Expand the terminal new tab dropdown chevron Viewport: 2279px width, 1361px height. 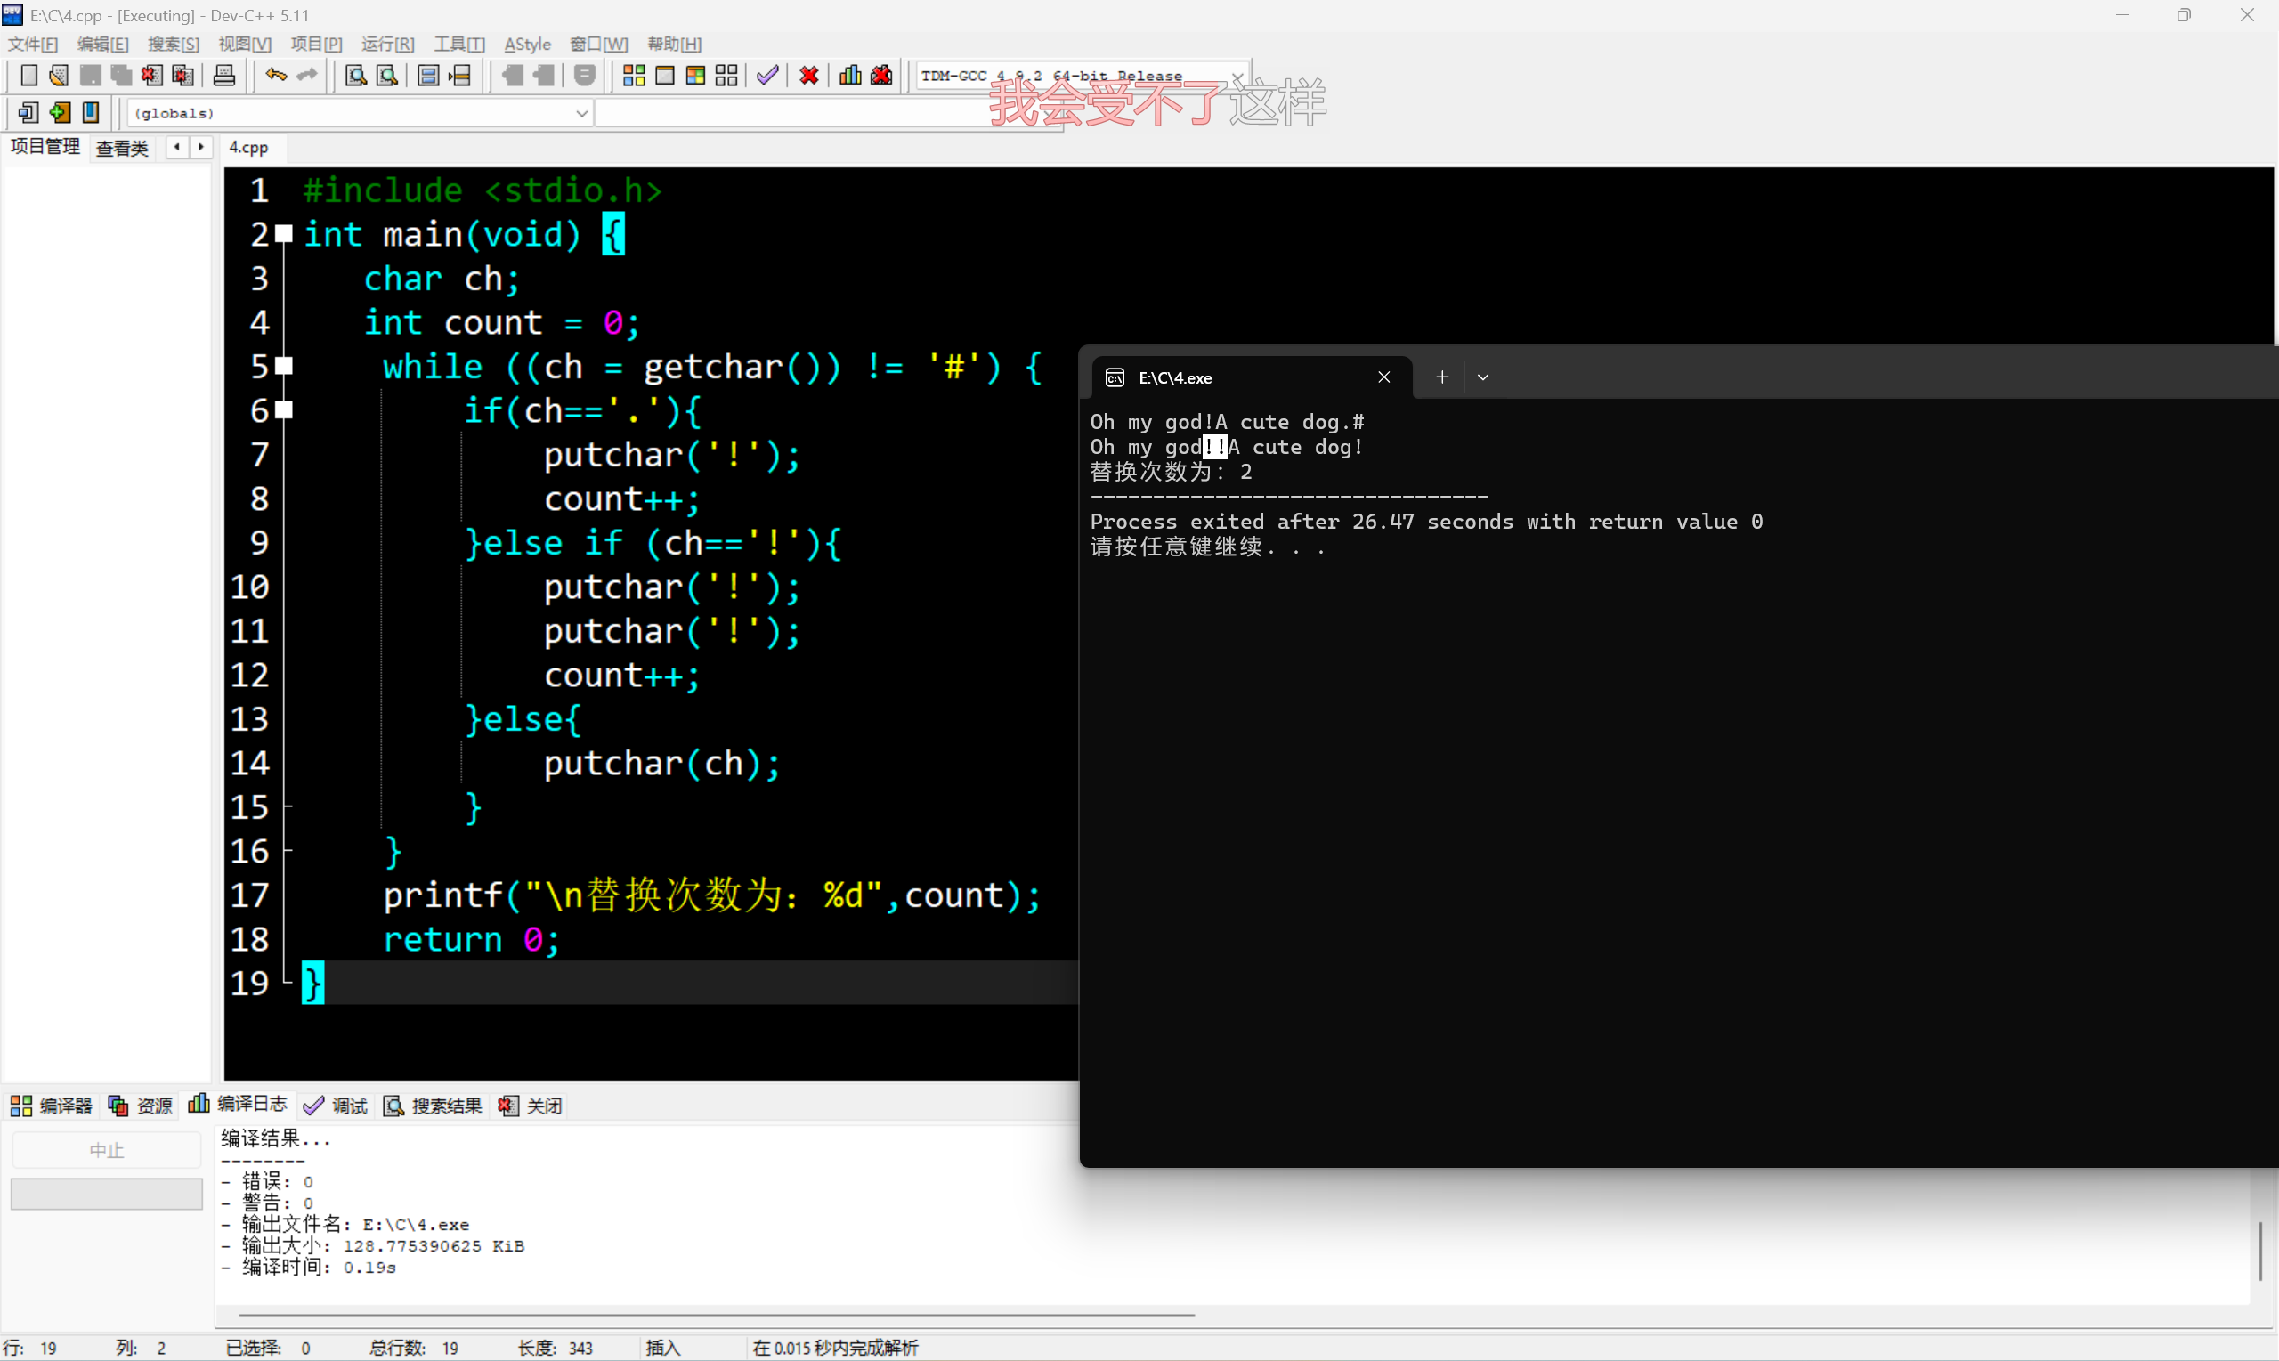click(x=1483, y=377)
